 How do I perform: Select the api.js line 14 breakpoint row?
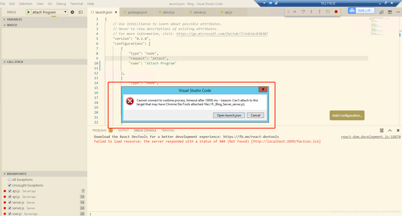[x=44, y=197]
